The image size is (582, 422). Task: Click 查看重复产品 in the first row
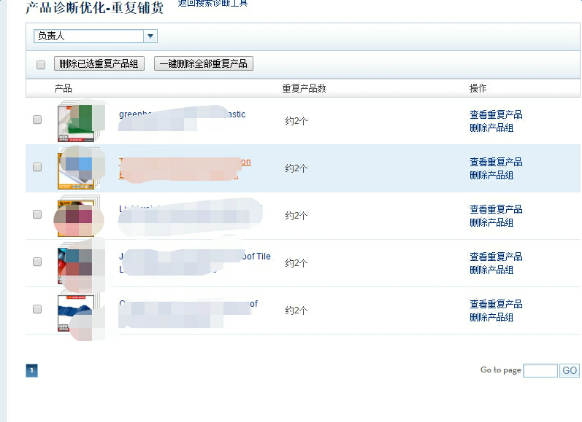coord(496,114)
